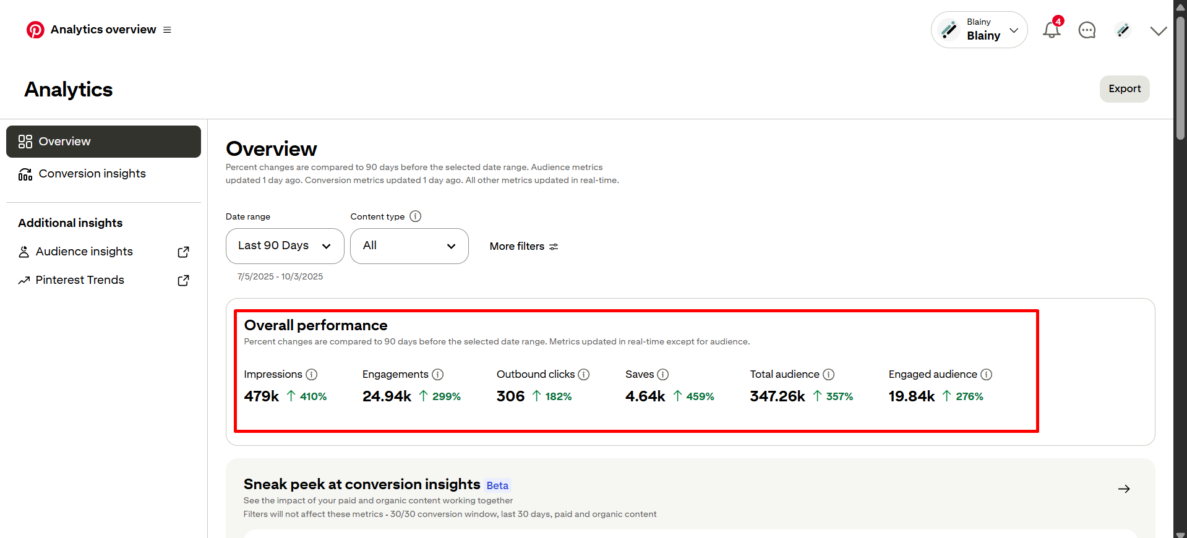Expand the Blainy account switcher

click(979, 30)
